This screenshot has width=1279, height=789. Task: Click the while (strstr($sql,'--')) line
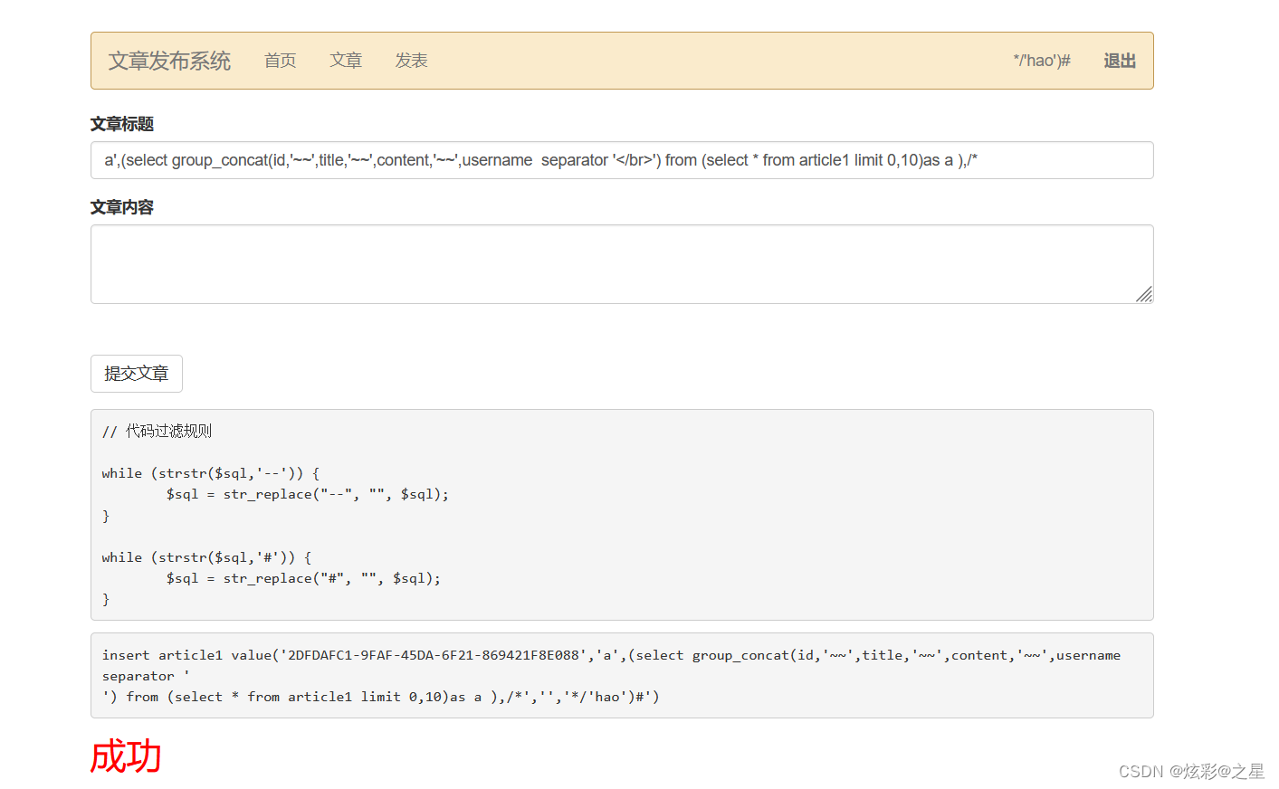coord(211,473)
